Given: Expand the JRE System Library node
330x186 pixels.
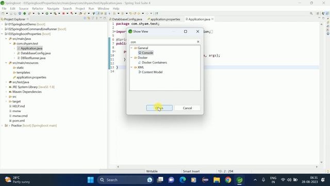Looking at the screenshot, I should click(x=6, y=87).
